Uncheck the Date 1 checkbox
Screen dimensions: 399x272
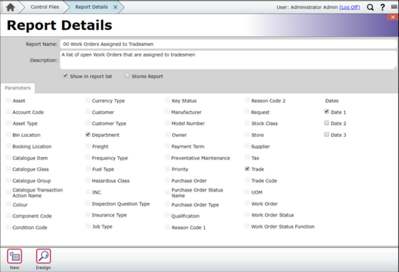coord(327,112)
